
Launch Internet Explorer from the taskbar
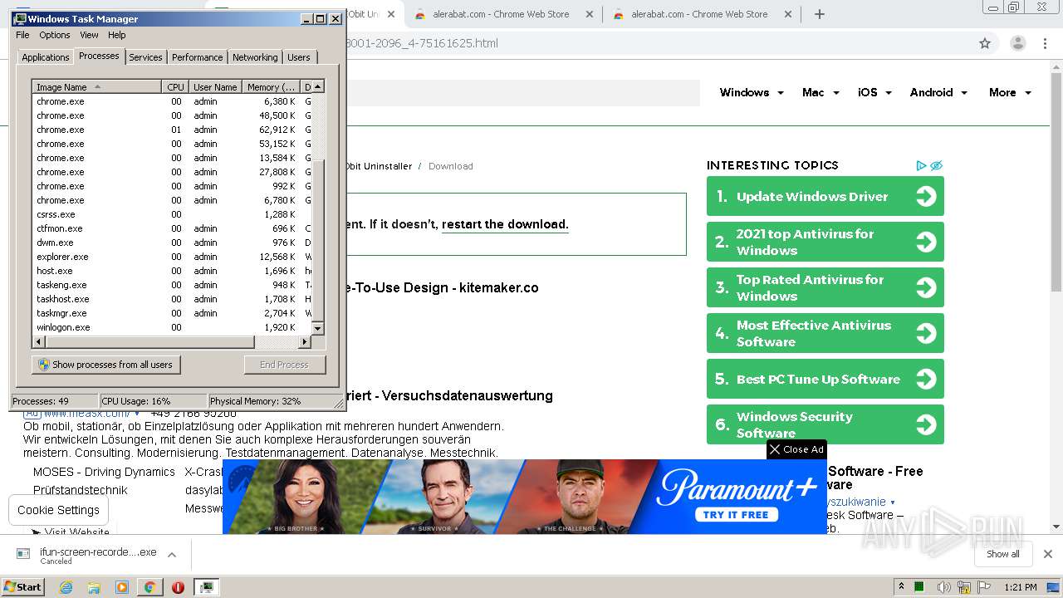(66, 587)
